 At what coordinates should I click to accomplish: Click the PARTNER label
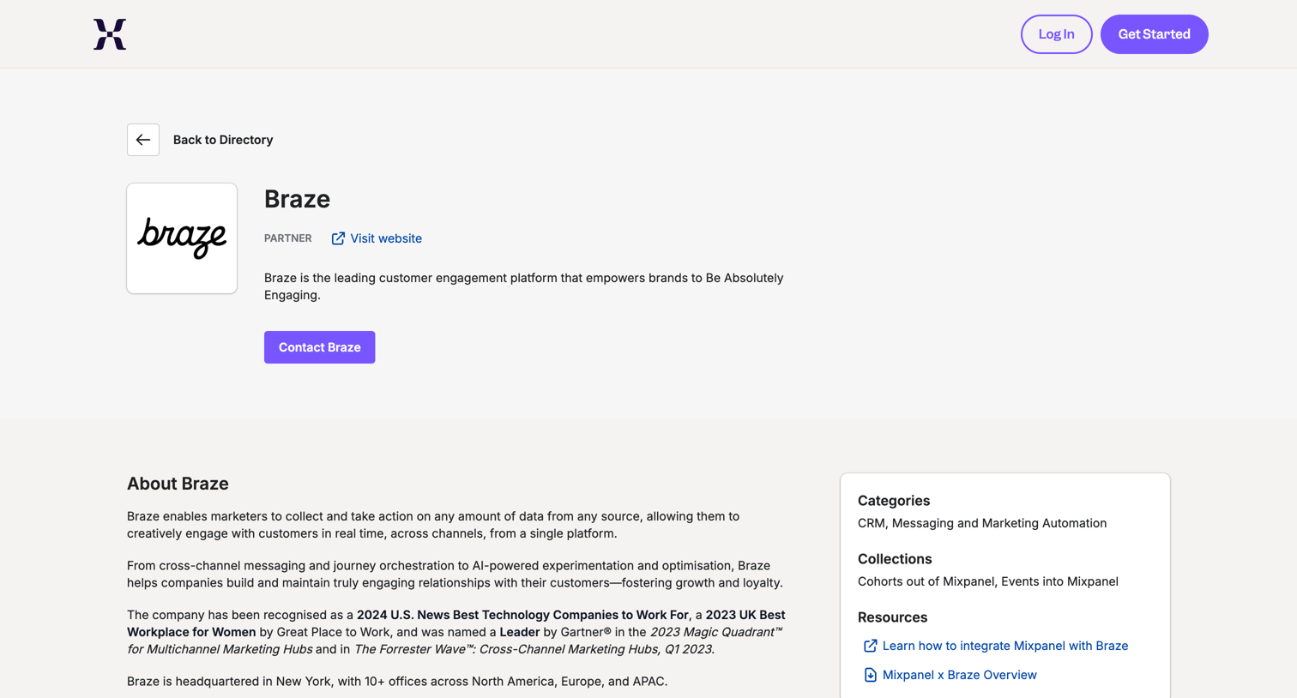(288, 238)
